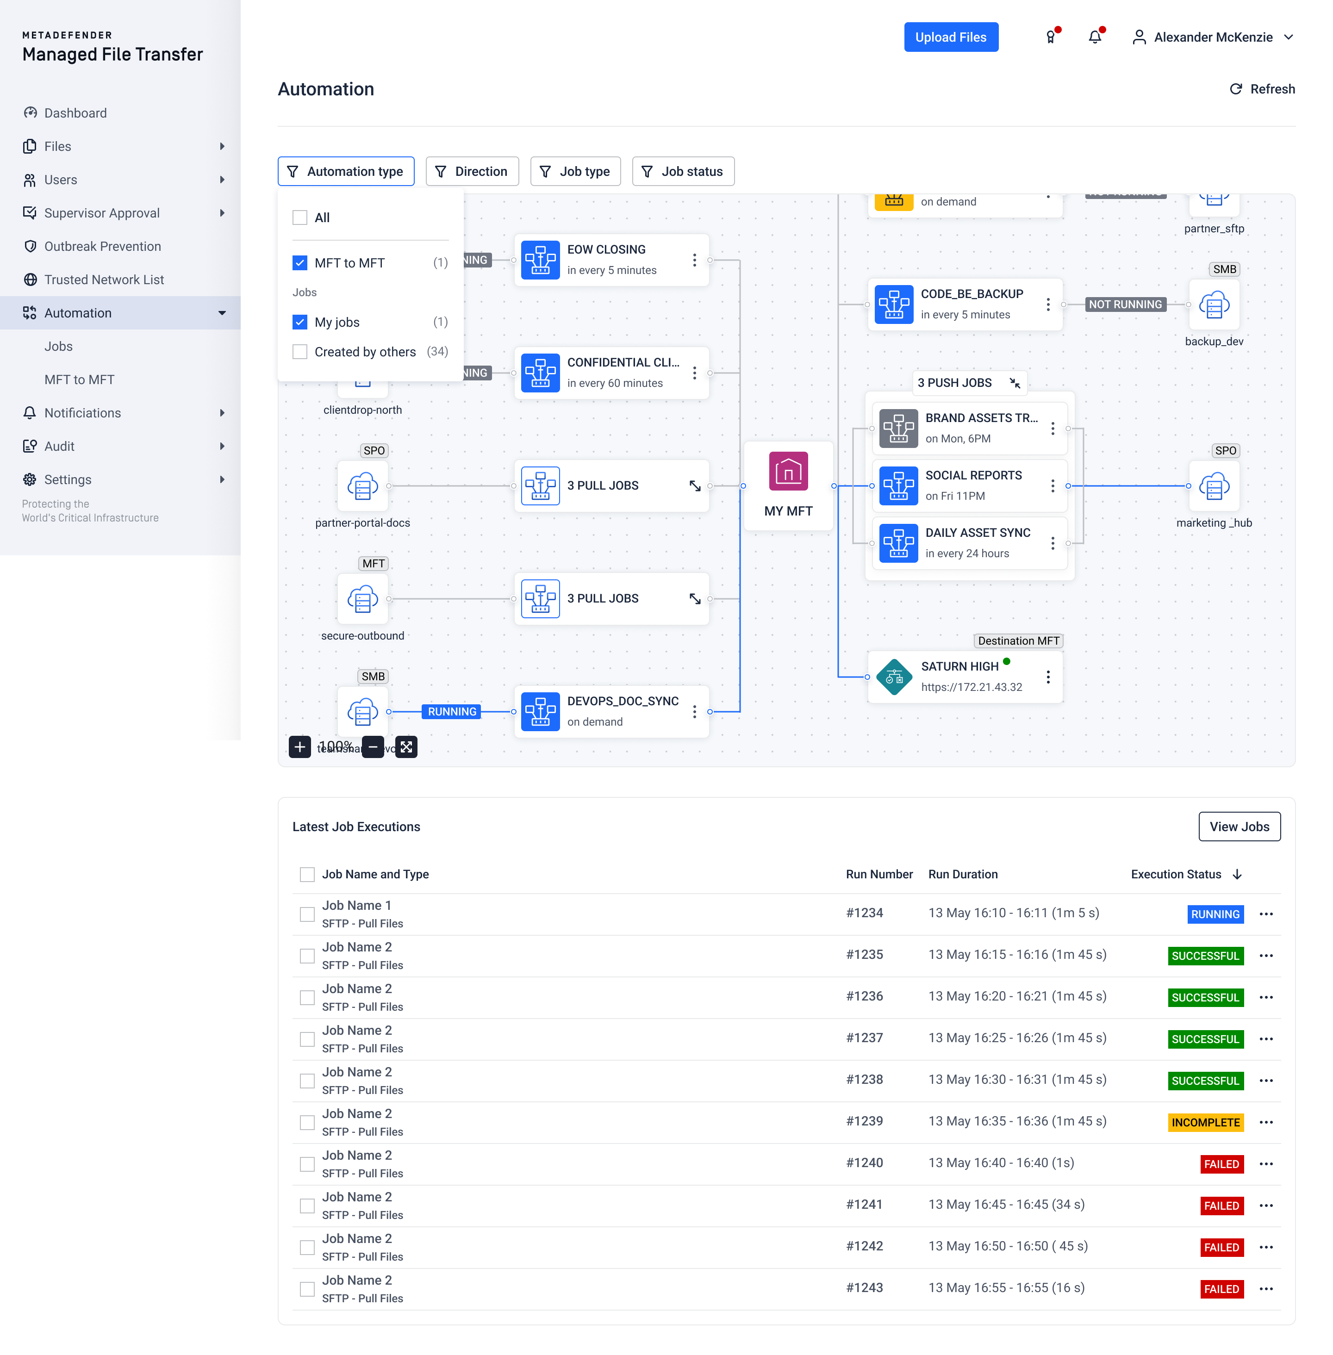Open EOW CLOSING three-dot menu
The width and height of the screenshot is (1333, 1355).
694,260
